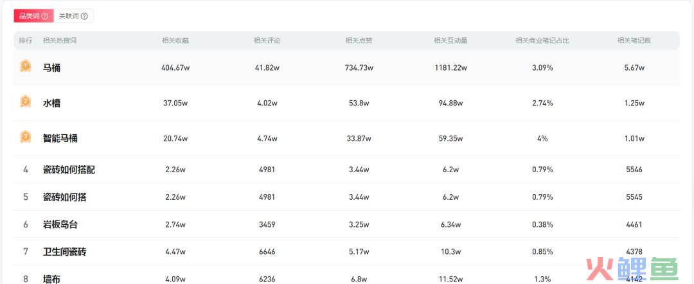
Task: Sort by 相关评论 column header
Action: (x=267, y=40)
